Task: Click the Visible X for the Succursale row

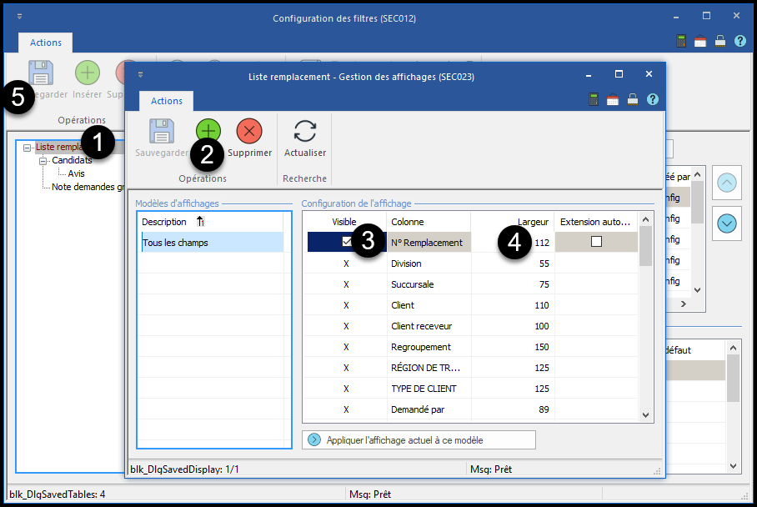Action: [346, 284]
